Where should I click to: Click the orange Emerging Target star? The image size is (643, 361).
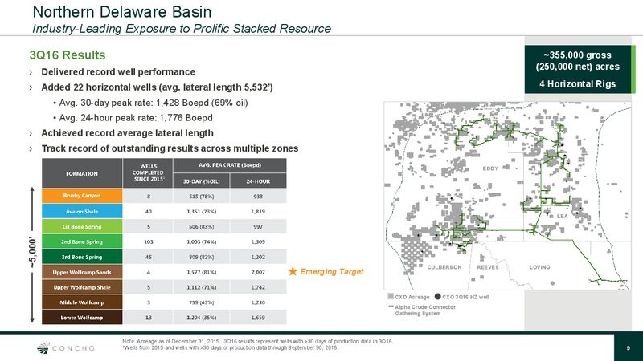point(293,271)
